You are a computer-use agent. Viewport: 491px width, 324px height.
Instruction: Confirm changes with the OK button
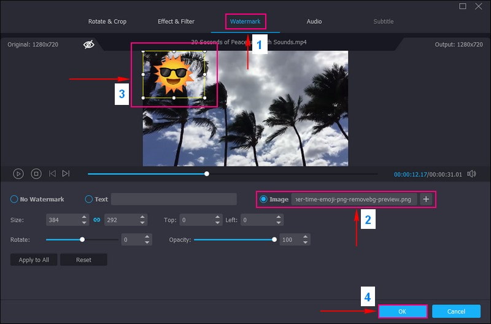403,312
